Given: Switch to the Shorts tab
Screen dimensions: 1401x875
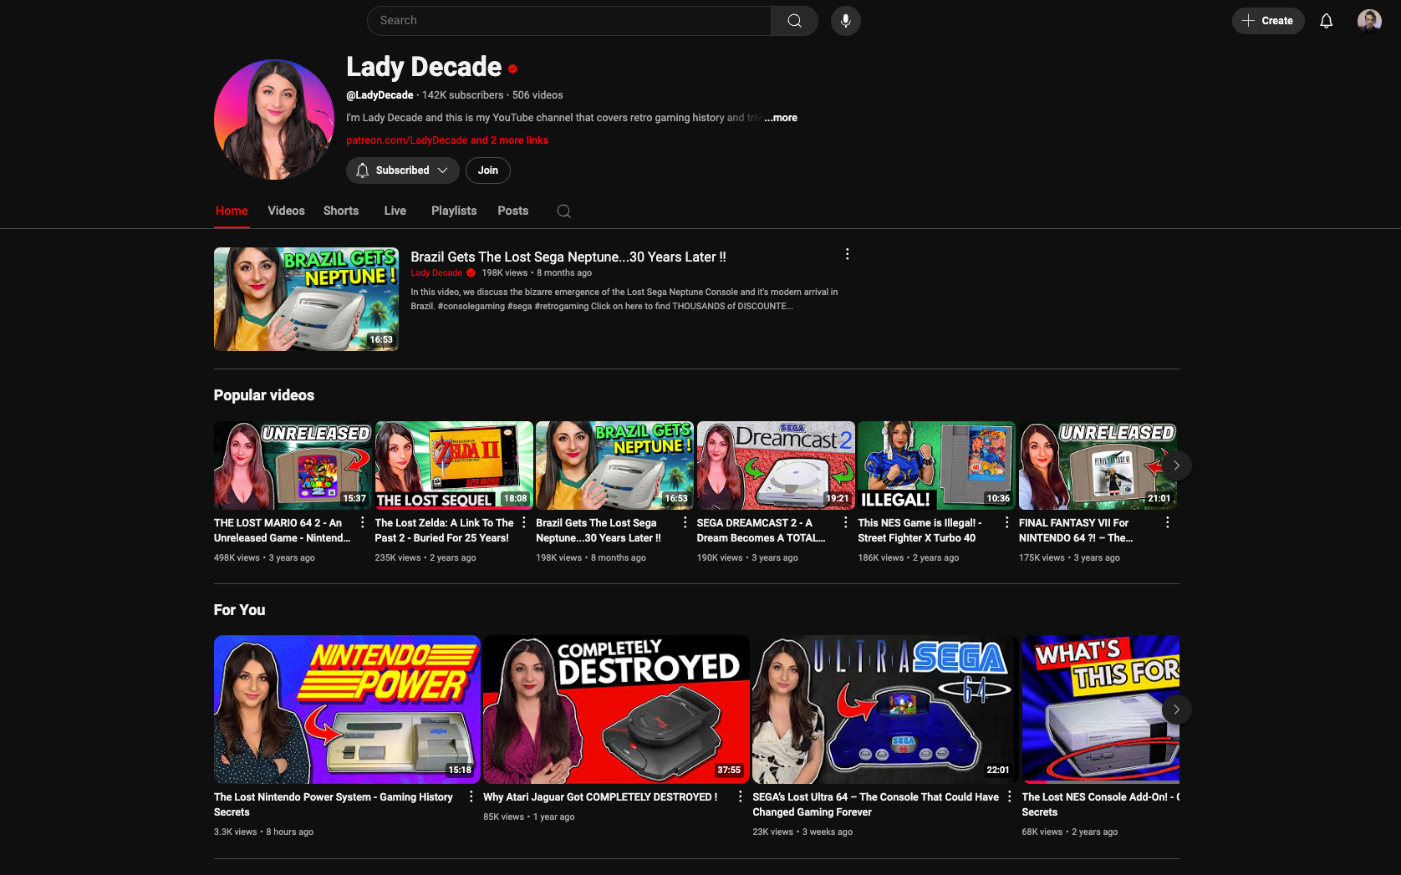Looking at the screenshot, I should coord(341,211).
